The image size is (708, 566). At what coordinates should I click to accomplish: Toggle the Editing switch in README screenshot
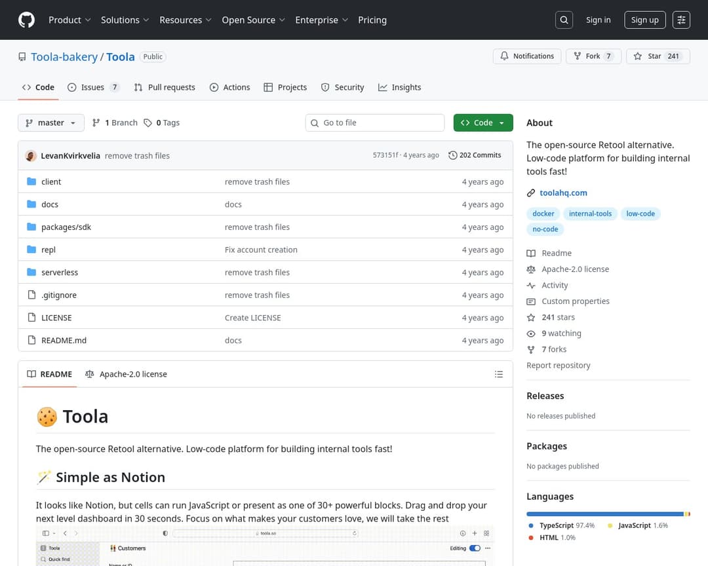click(475, 548)
